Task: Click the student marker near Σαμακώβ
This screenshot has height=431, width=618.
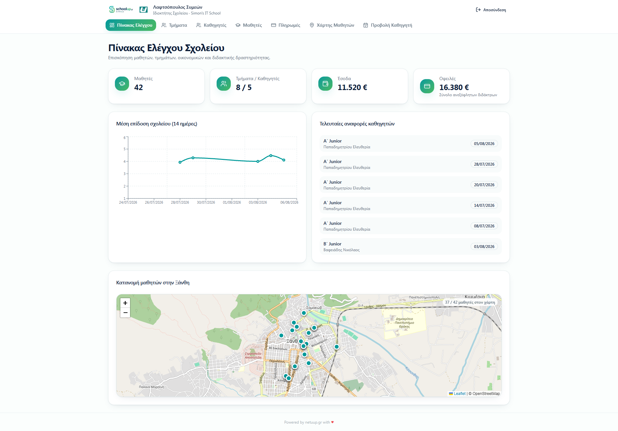Action: pyautogui.click(x=304, y=313)
